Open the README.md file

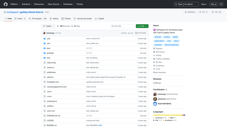[52, 125]
